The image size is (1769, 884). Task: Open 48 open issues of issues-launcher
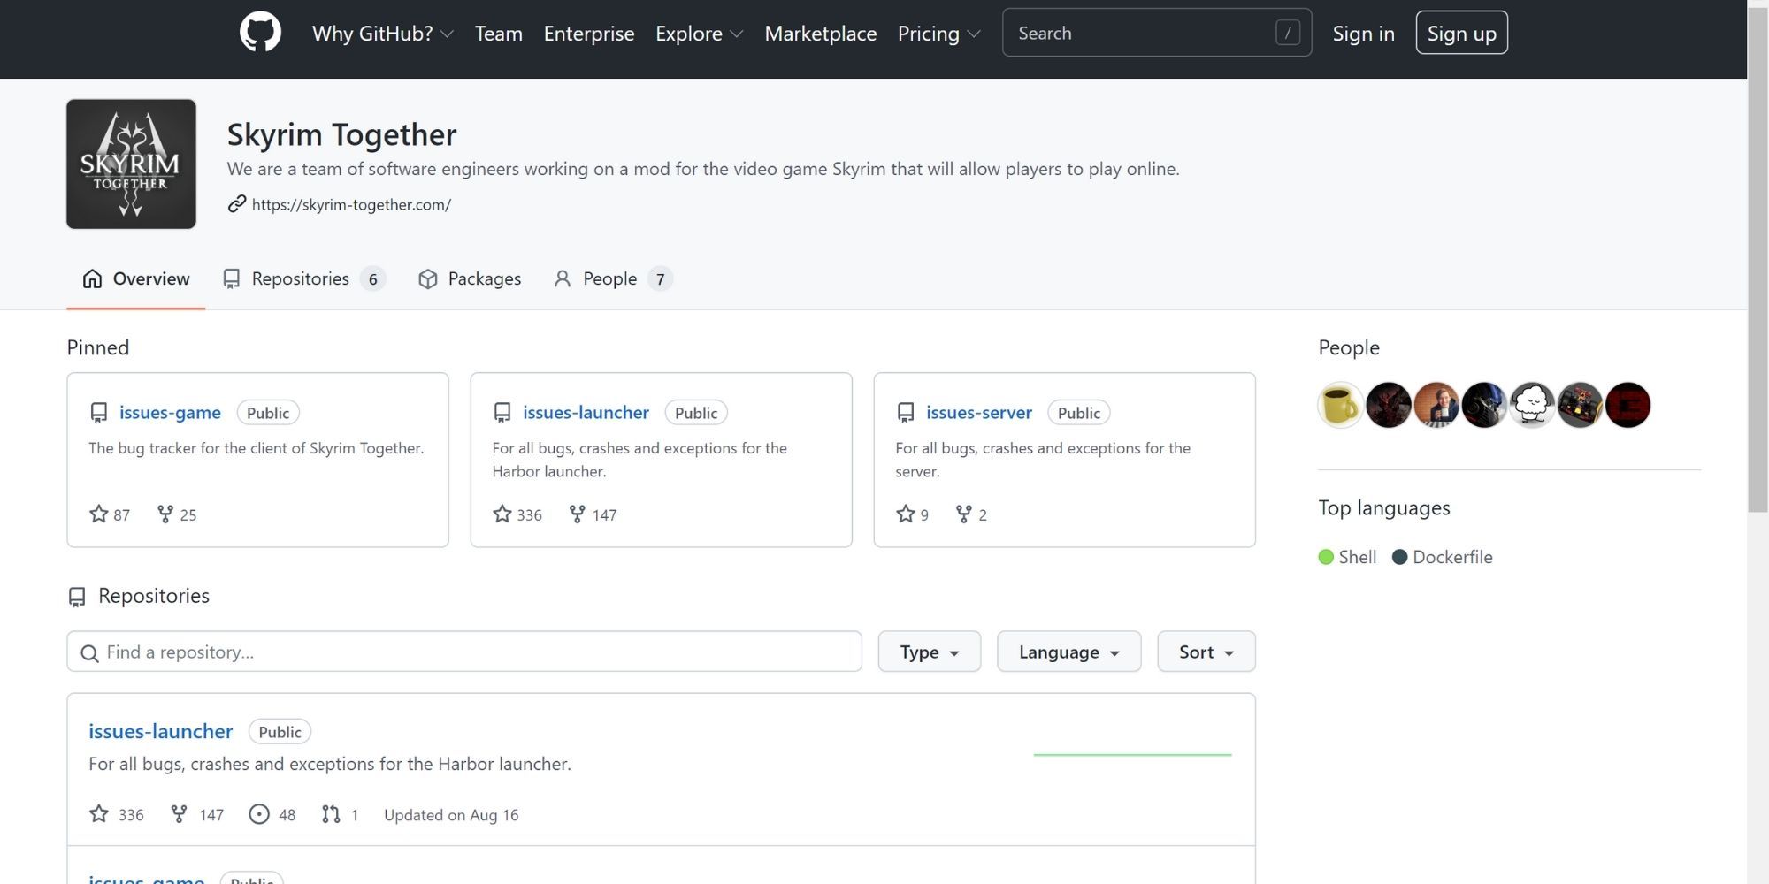point(272,814)
